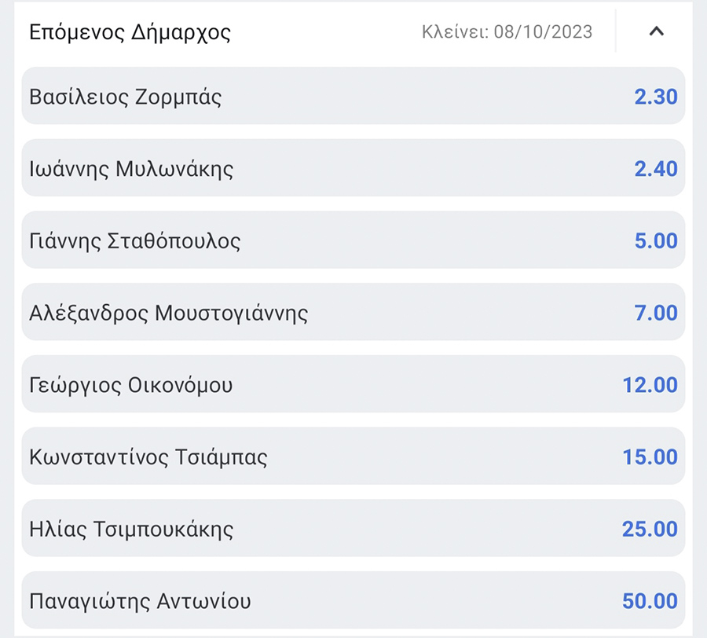
Task: Click the 2.40 odds value
Action: tap(655, 169)
